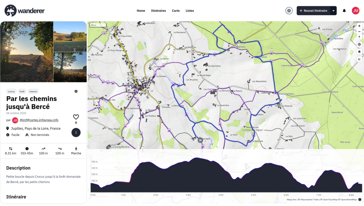Click the globe visibility icon

tap(76, 91)
